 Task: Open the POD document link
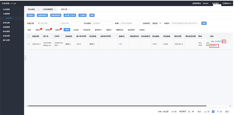pos(200,45)
